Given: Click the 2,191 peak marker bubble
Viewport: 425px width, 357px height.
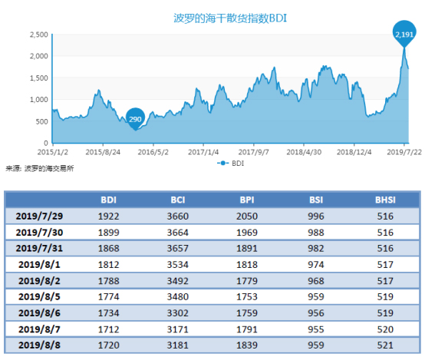Looking at the screenshot, I should coord(404,34).
